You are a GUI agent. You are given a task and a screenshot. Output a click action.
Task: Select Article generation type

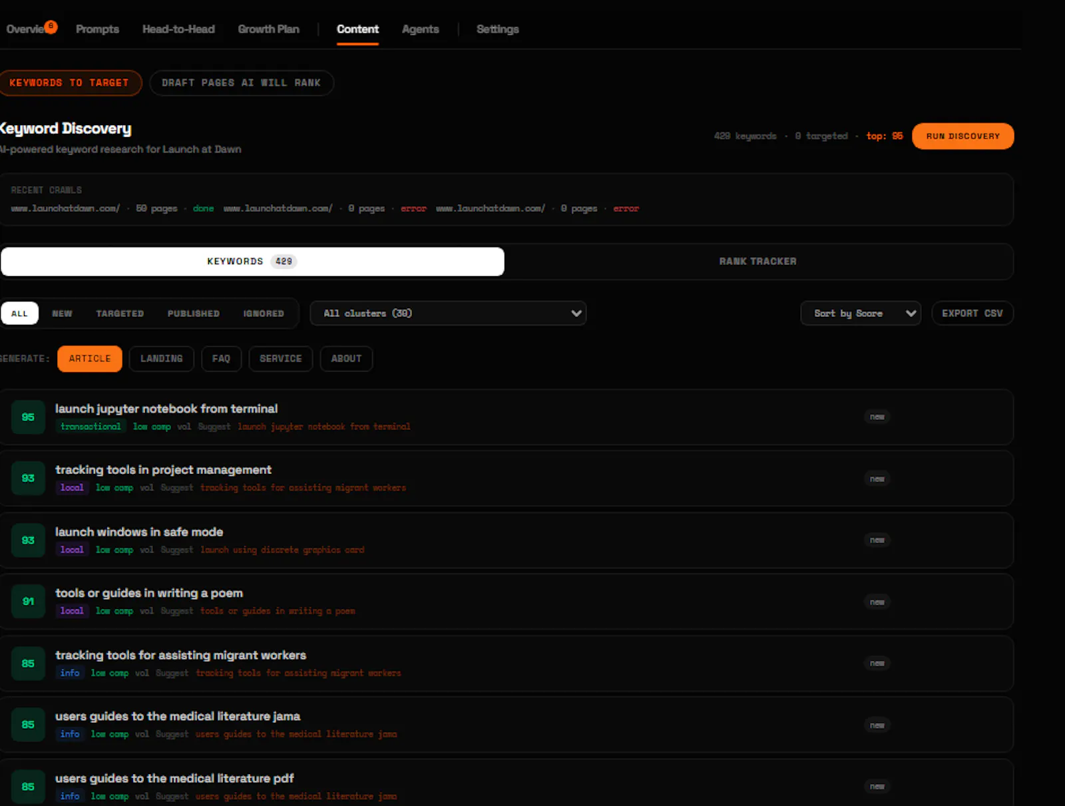[90, 359]
